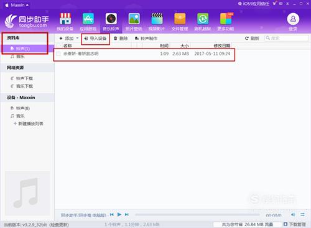Click the 登录 login avatar icon
The height and width of the screenshot is (228, 311).
pyautogui.click(x=293, y=19)
